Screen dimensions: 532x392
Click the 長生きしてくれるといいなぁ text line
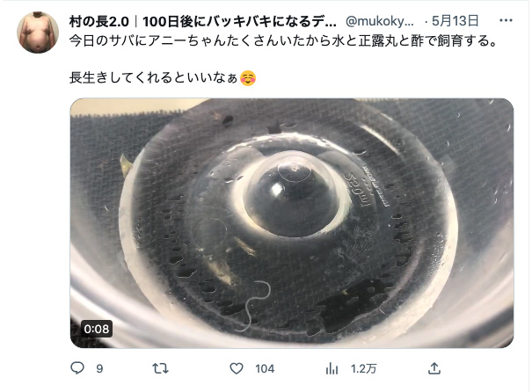click(153, 78)
